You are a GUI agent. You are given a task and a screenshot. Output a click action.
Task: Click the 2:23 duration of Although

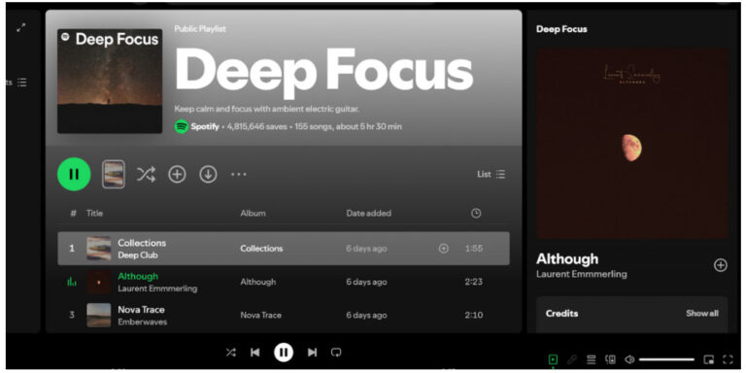pyautogui.click(x=474, y=282)
